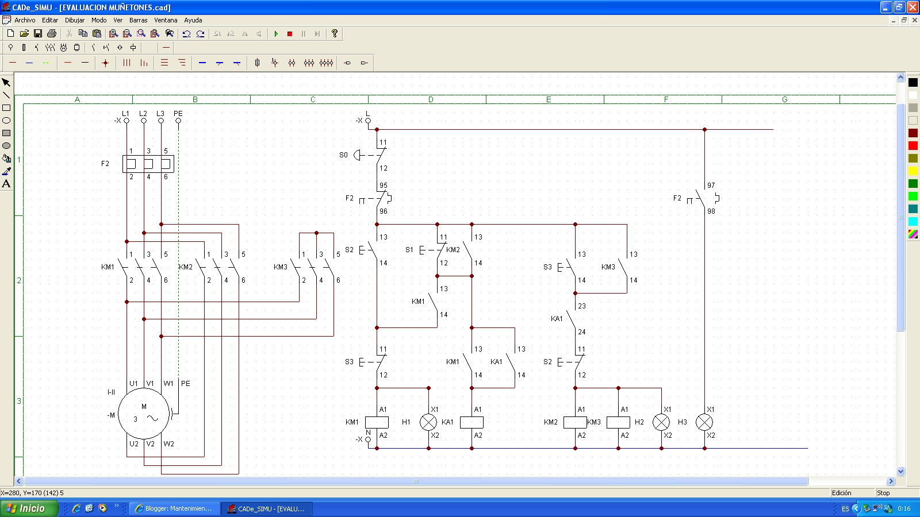
Task: Click the S0 emergency stop contact
Action: point(371,155)
